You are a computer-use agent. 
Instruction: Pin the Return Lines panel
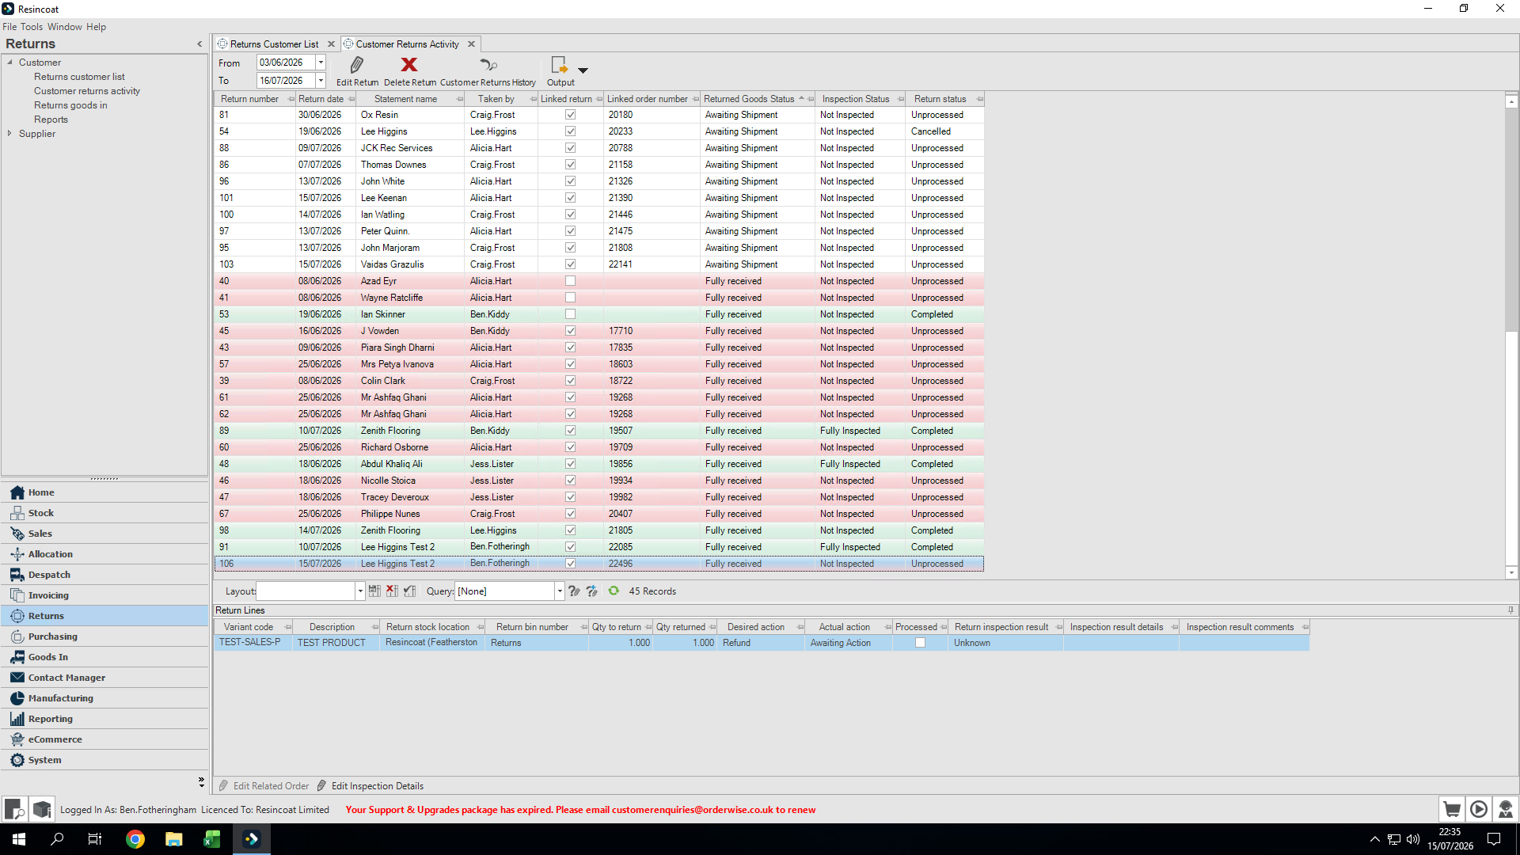(1510, 610)
